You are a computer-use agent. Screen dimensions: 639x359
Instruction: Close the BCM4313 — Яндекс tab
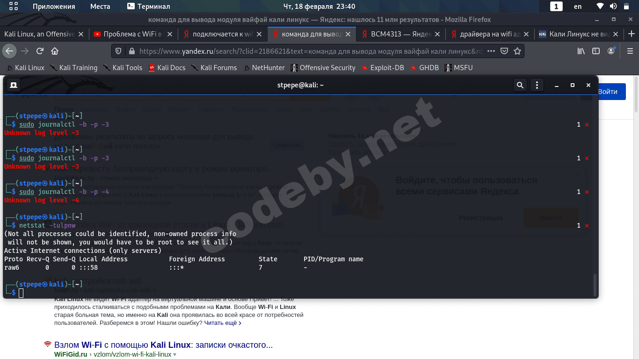pos(437,34)
